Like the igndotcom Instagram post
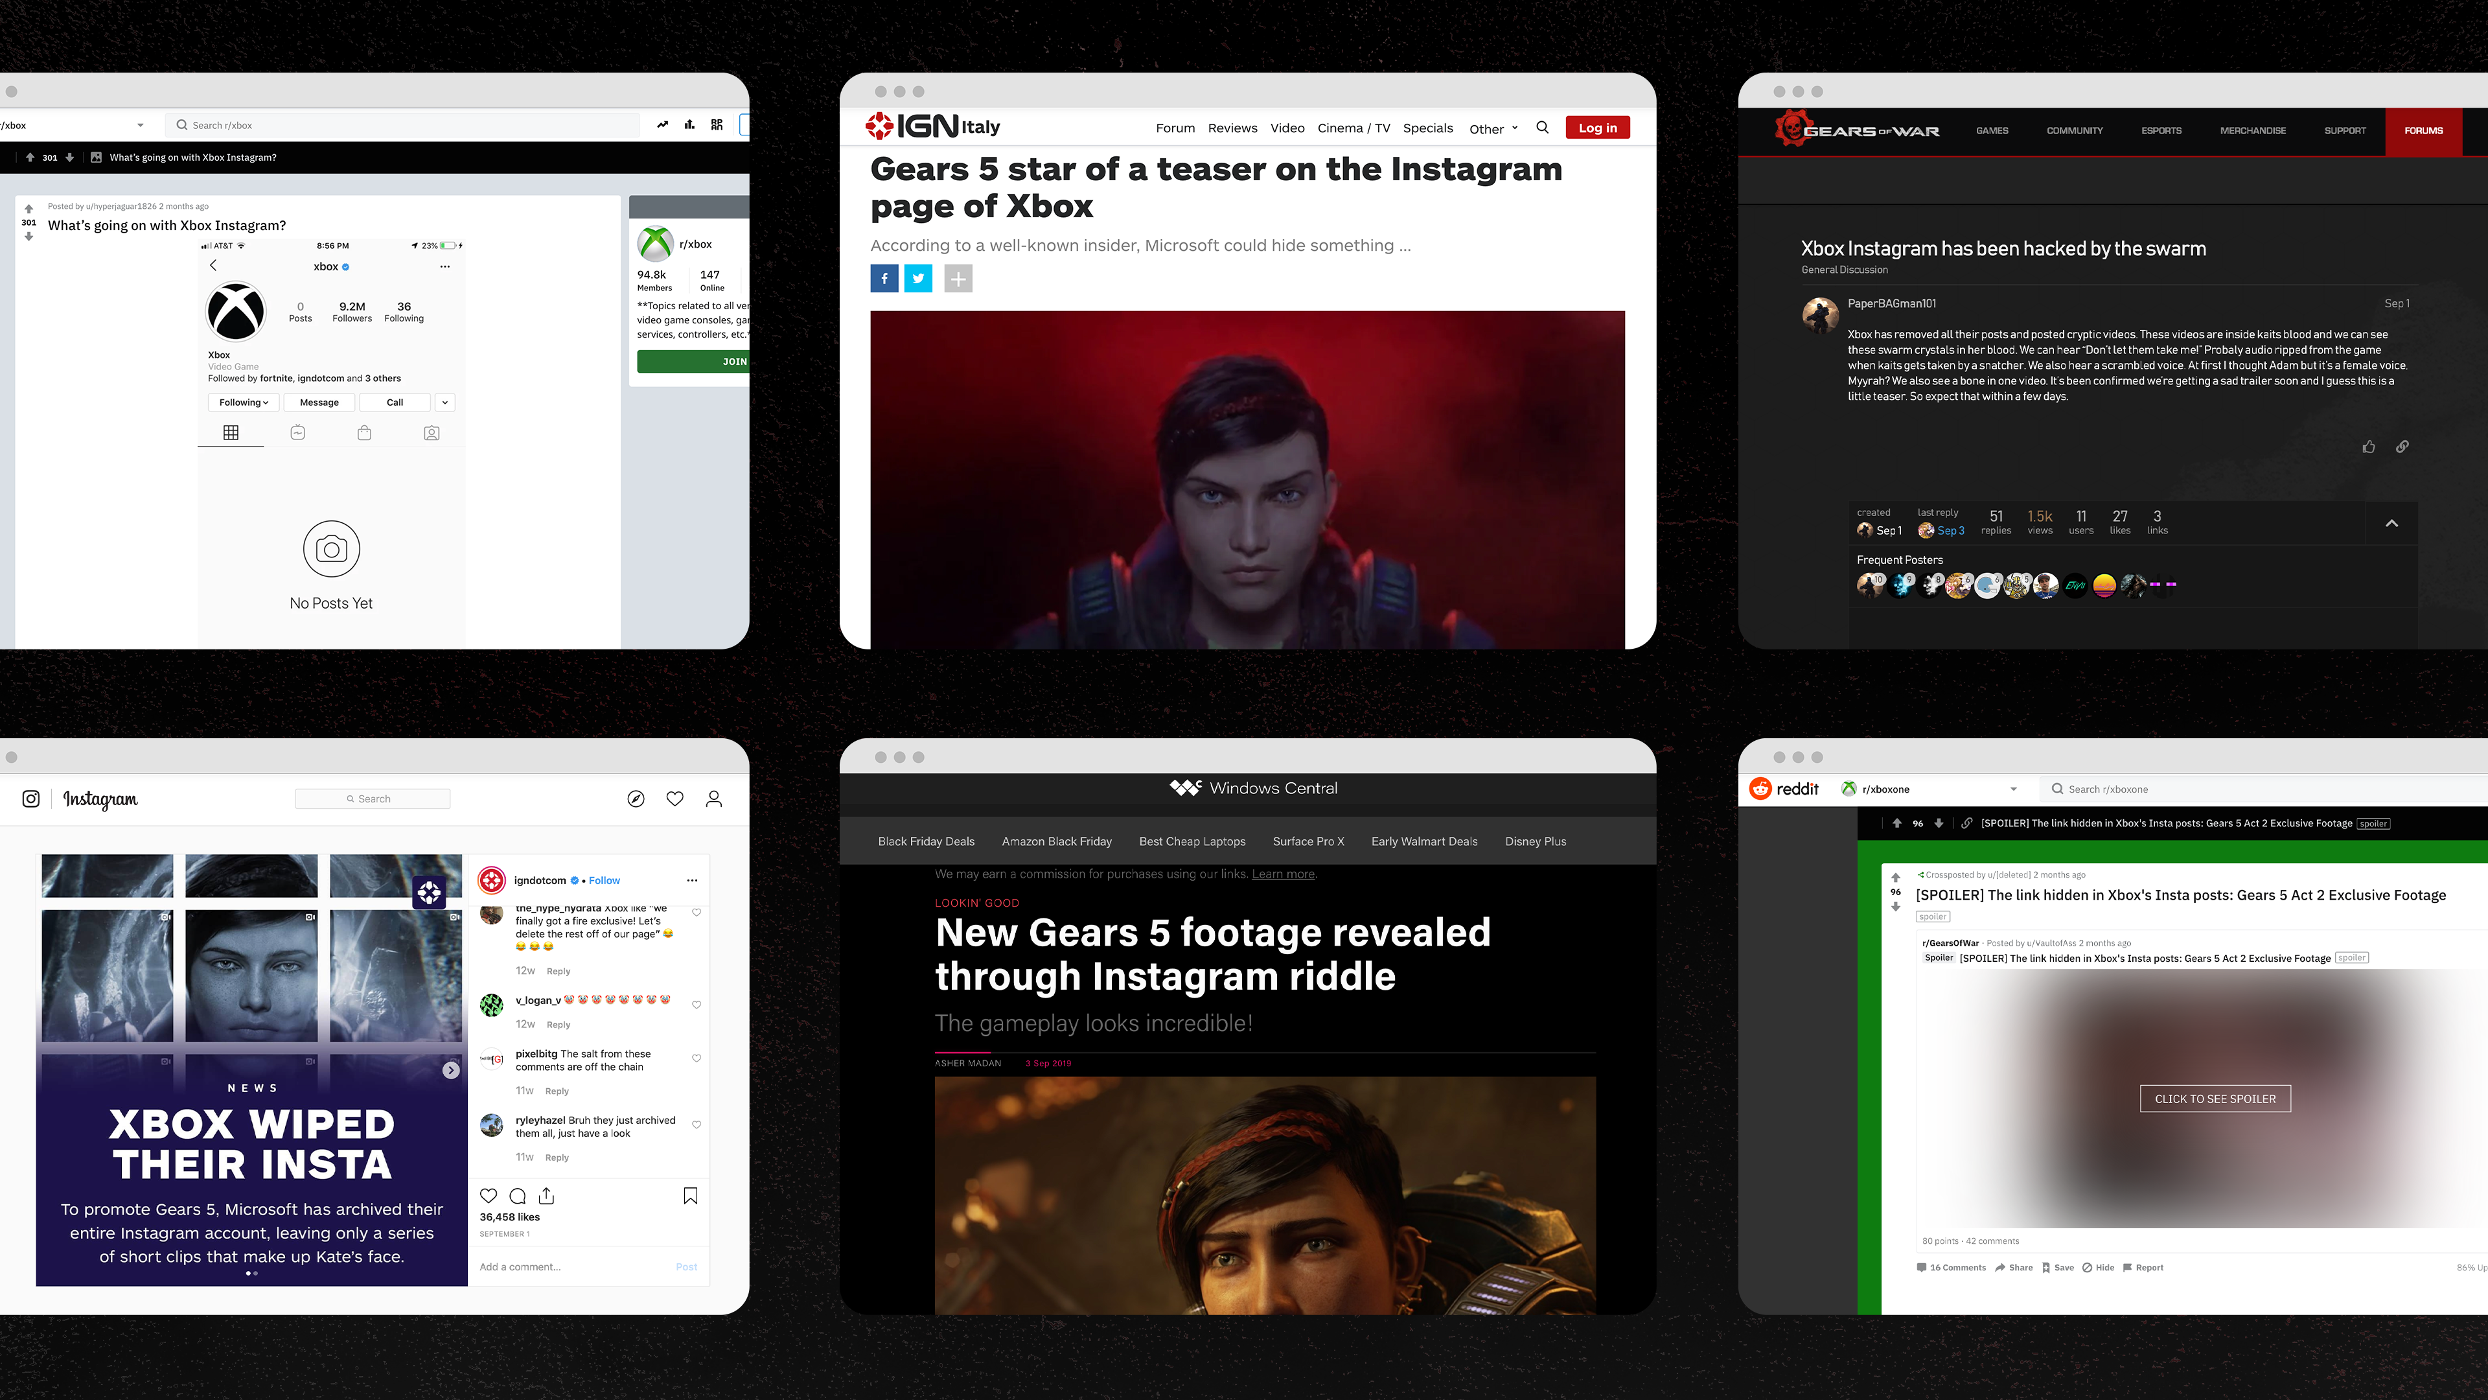The image size is (2488, 1400). tap(489, 1196)
